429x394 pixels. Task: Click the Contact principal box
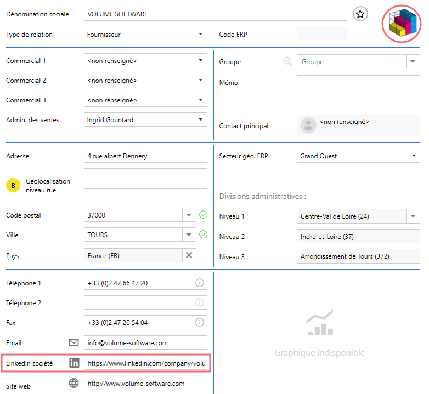[x=358, y=125]
